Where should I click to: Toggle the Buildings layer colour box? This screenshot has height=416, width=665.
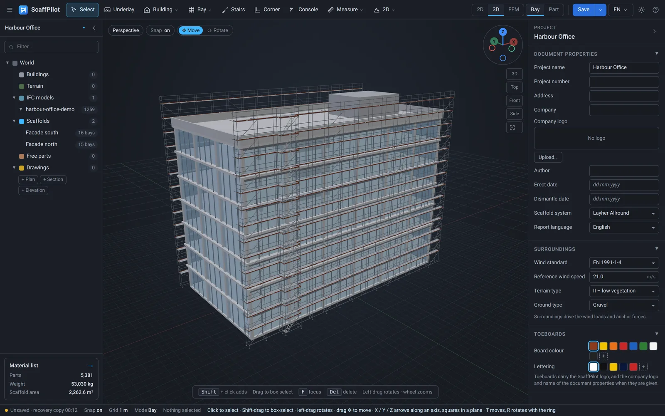pos(22,75)
